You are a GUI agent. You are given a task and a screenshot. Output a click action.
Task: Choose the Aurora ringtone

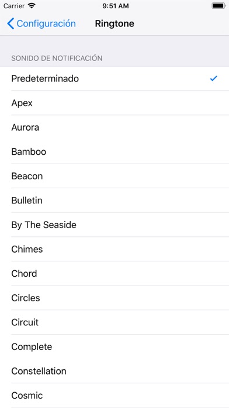pos(114,127)
